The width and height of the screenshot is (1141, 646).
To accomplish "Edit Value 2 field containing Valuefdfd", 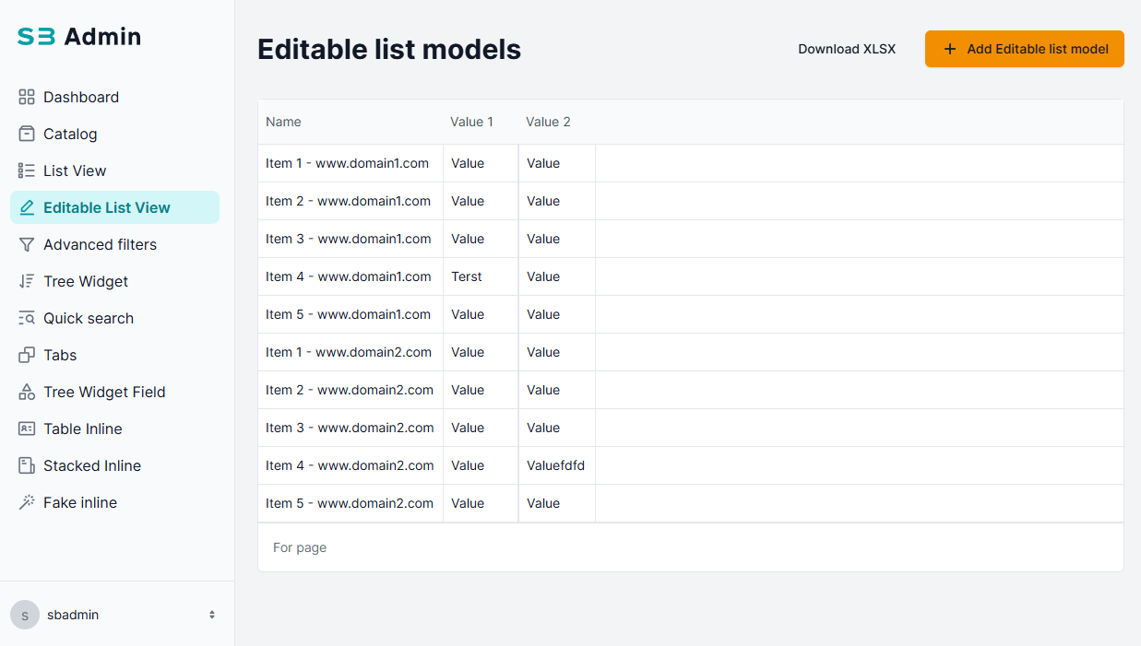I will point(557,465).
